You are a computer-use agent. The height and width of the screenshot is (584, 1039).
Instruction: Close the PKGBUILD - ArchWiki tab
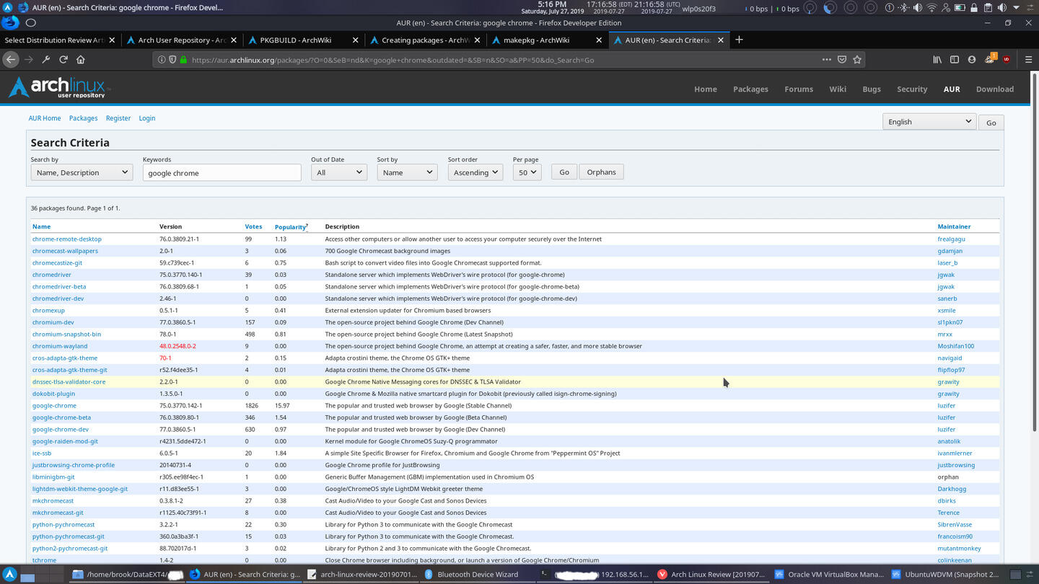coord(354,40)
